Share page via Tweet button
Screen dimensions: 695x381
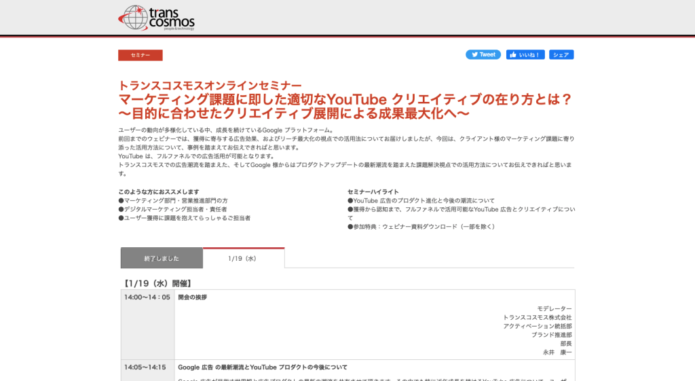pyautogui.click(x=483, y=54)
